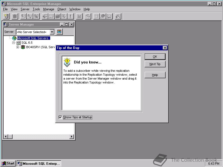Open the Object menu
The width and height of the screenshot is (223, 167).
(62, 9)
